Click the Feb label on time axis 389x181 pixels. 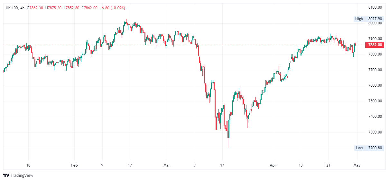pyautogui.click(x=74, y=165)
